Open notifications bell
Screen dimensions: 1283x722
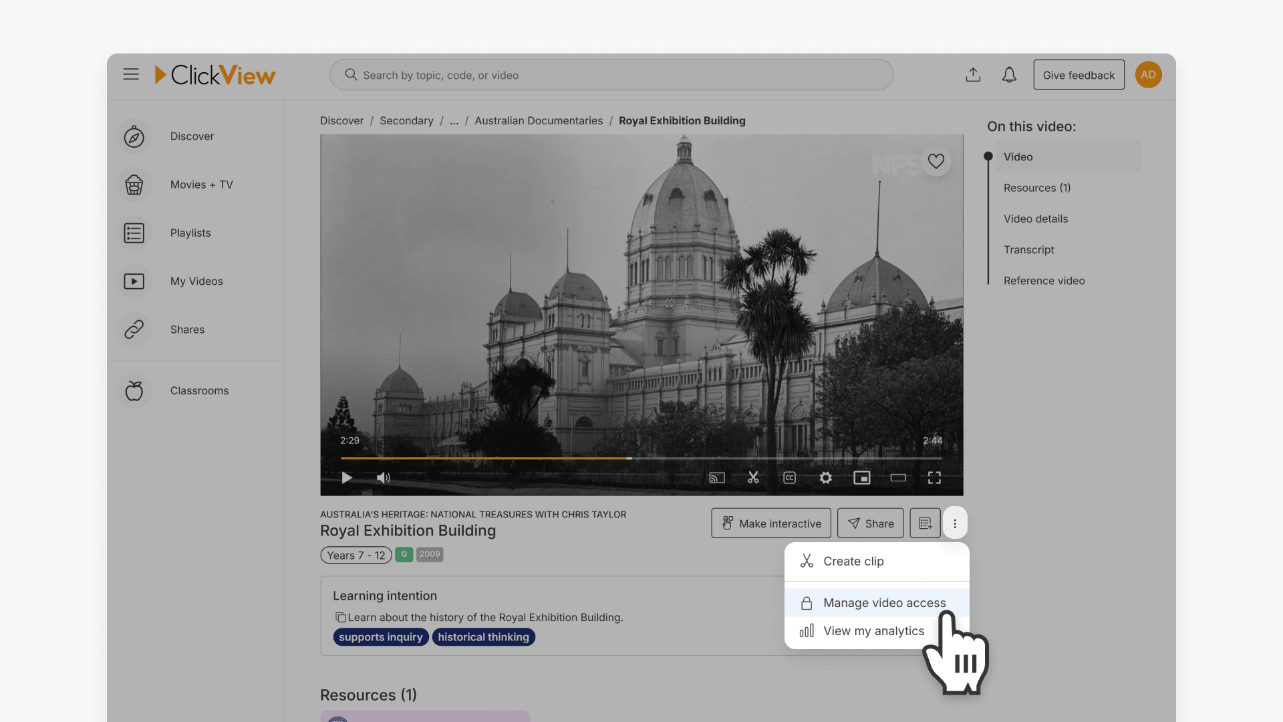1009,74
